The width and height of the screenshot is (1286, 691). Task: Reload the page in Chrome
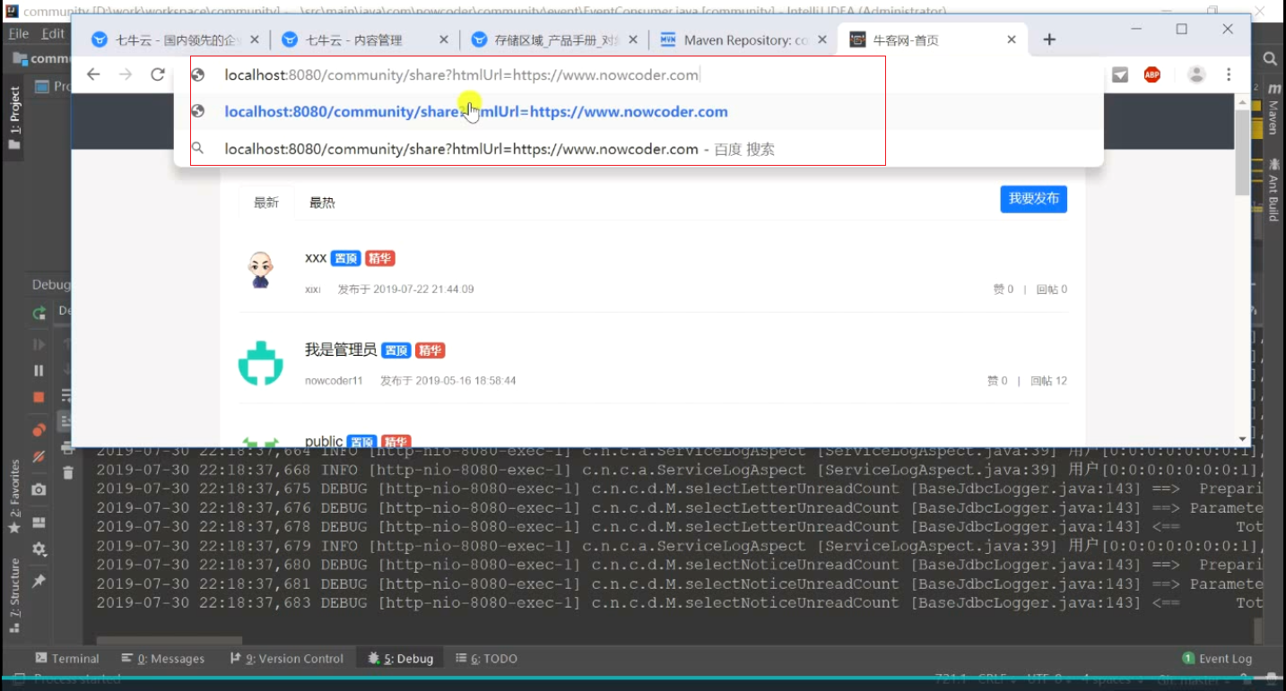click(158, 74)
